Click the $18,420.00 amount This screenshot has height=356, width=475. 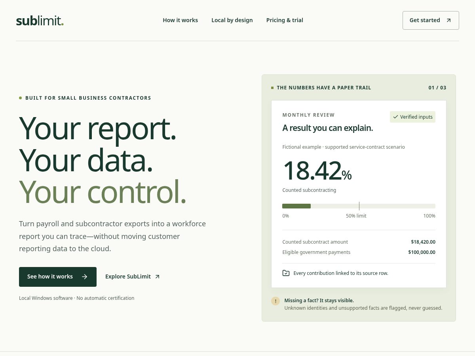423,242
